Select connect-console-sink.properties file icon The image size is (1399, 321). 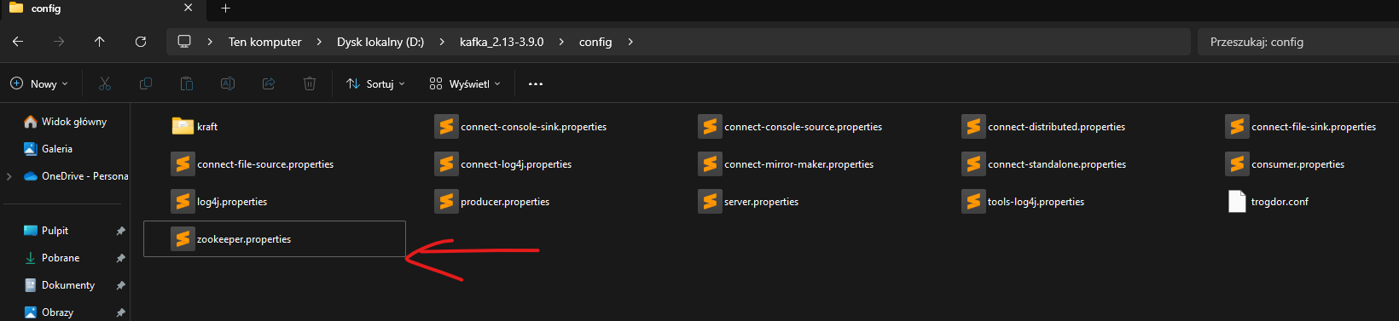pyautogui.click(x=446, y=127)
